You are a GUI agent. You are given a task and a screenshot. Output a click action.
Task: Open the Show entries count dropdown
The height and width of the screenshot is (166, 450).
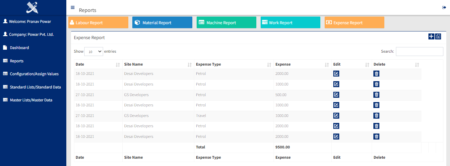click(x=94, y=52)
